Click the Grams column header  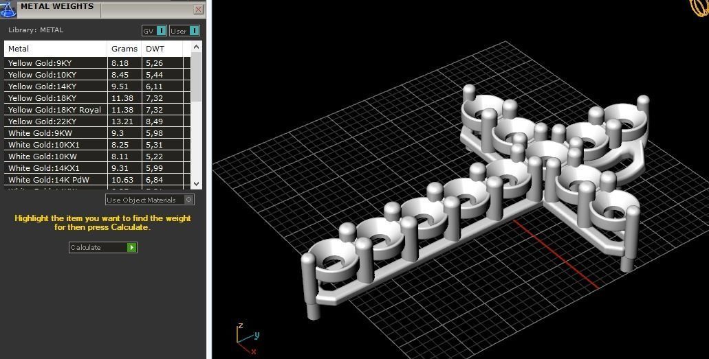[124, 49]
